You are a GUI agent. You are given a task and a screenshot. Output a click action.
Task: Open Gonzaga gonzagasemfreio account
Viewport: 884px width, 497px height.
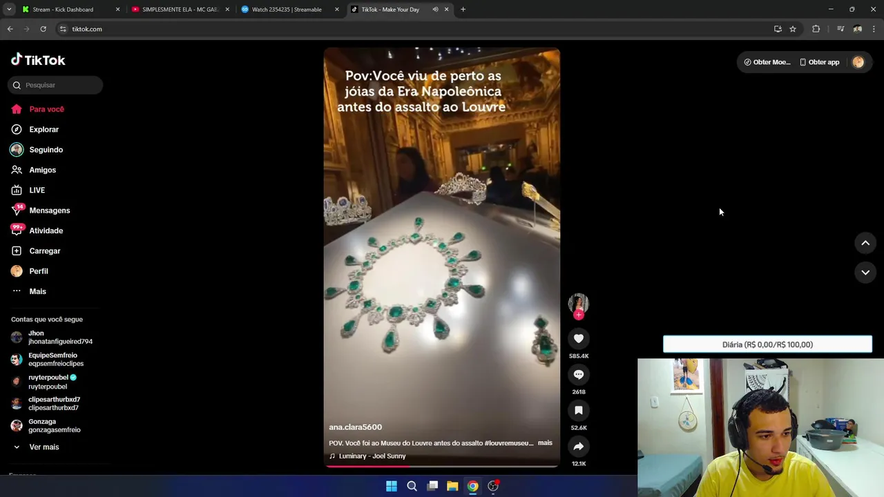pyautogui.click(x=46, y=426)
